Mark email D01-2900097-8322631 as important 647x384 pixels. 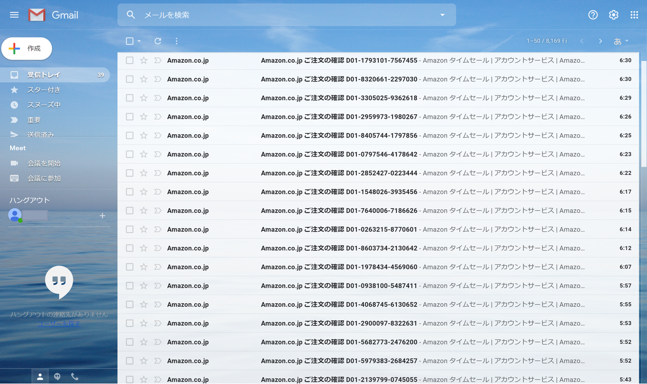[x=157, y=324]
